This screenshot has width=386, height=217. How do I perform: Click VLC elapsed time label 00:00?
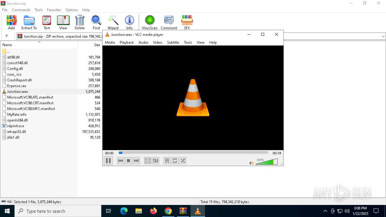109,153
